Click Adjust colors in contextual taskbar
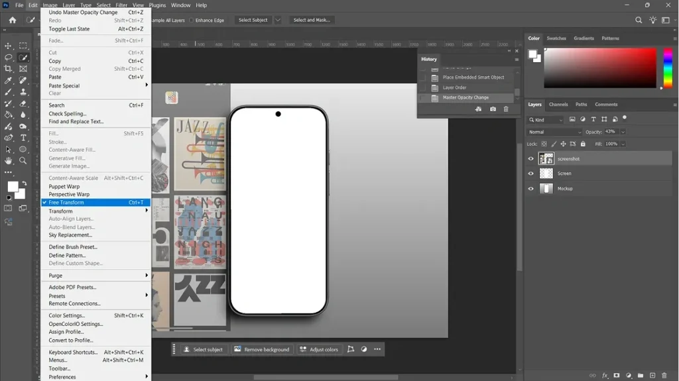 pyautogui.click(x=319, y=349)
